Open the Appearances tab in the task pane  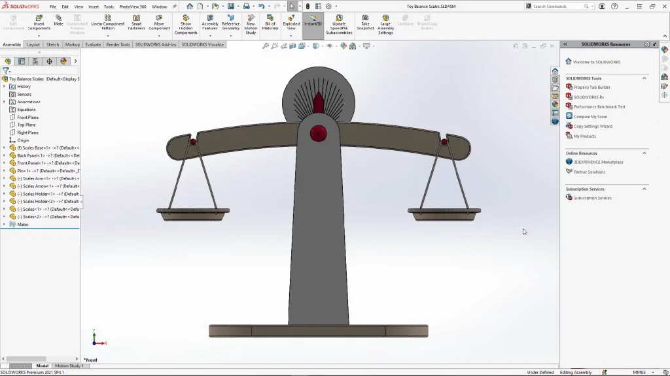(555, 104)
